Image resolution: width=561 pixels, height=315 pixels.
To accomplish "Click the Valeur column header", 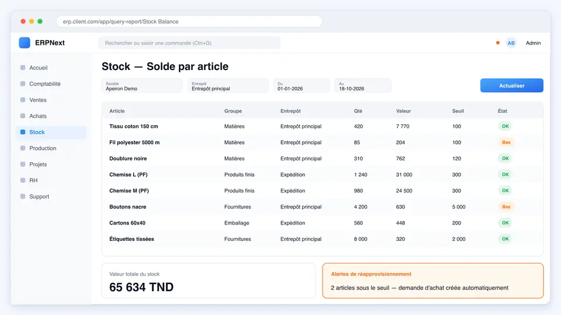I will 403,111.
